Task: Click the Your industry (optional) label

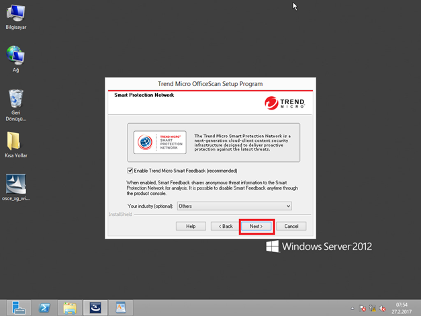Action: coord(150,206)
